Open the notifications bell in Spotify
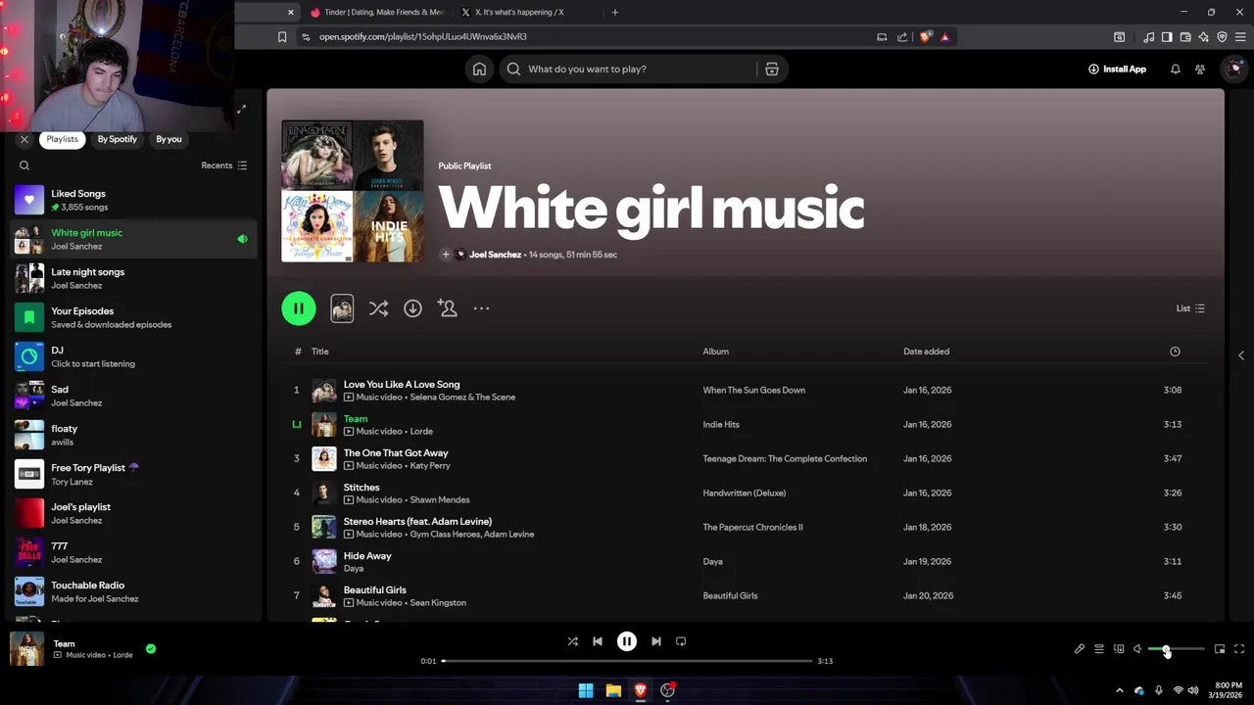 tap(1175, 70)
